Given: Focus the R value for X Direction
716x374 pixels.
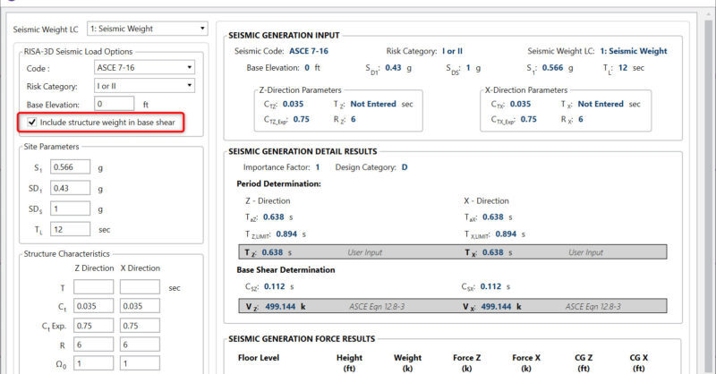Looking at the screenshot, I should pyautogui.click(x=139, y=345).
